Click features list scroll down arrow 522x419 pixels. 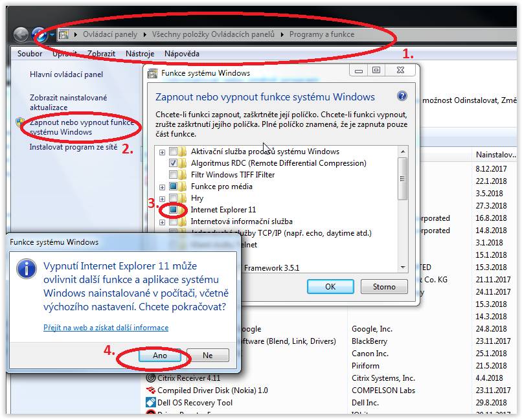pyautogui.click(x=402, y=267)
